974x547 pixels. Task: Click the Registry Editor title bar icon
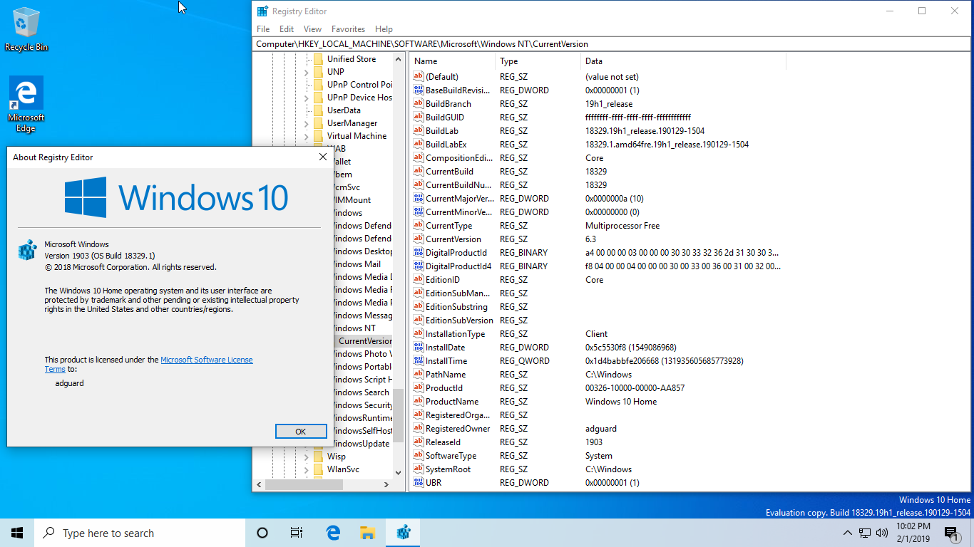pyautogui.click(x=263, y=11)
